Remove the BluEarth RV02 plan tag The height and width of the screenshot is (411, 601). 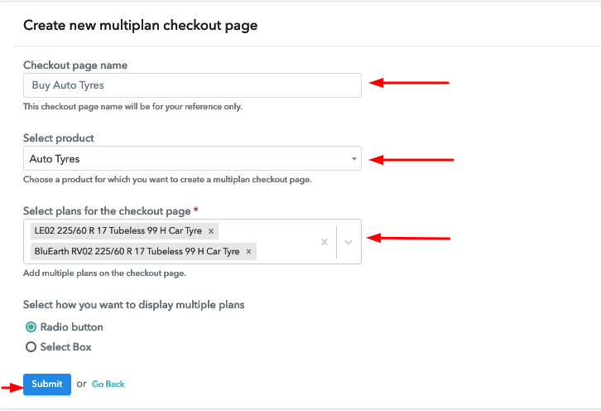click(248, 251)
